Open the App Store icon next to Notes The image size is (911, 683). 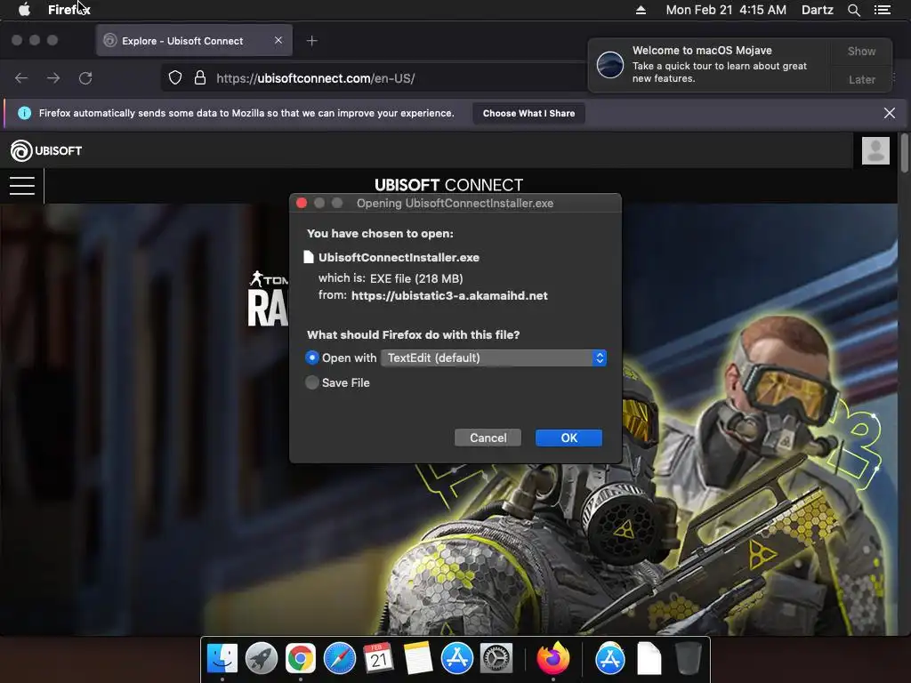click(456, 658)
